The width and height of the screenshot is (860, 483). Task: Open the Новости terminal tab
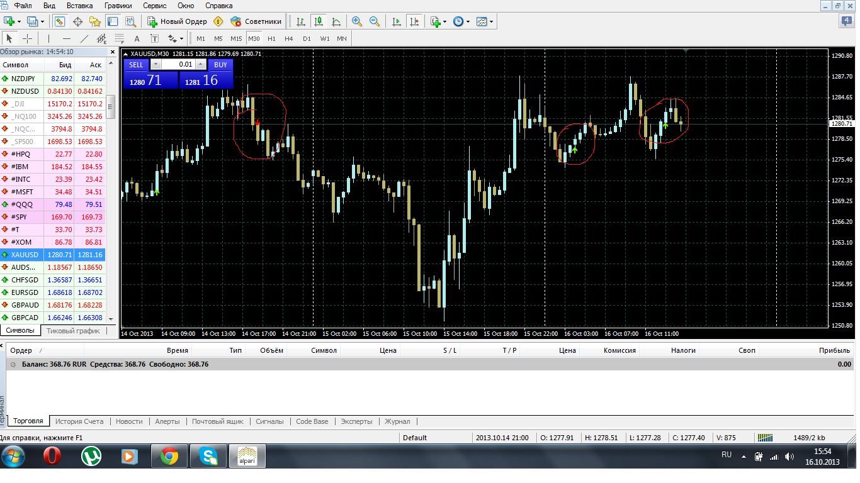[x=129, y=421]
